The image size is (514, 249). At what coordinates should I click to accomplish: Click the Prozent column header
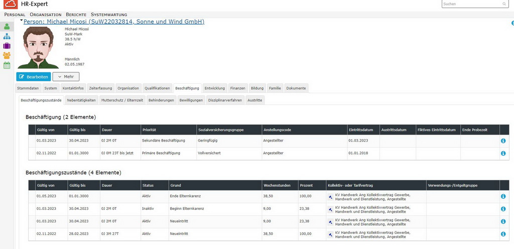(x=312, y=185)
